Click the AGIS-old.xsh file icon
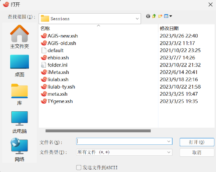Viewport: 216px width, 172px height. pos(44,43)
